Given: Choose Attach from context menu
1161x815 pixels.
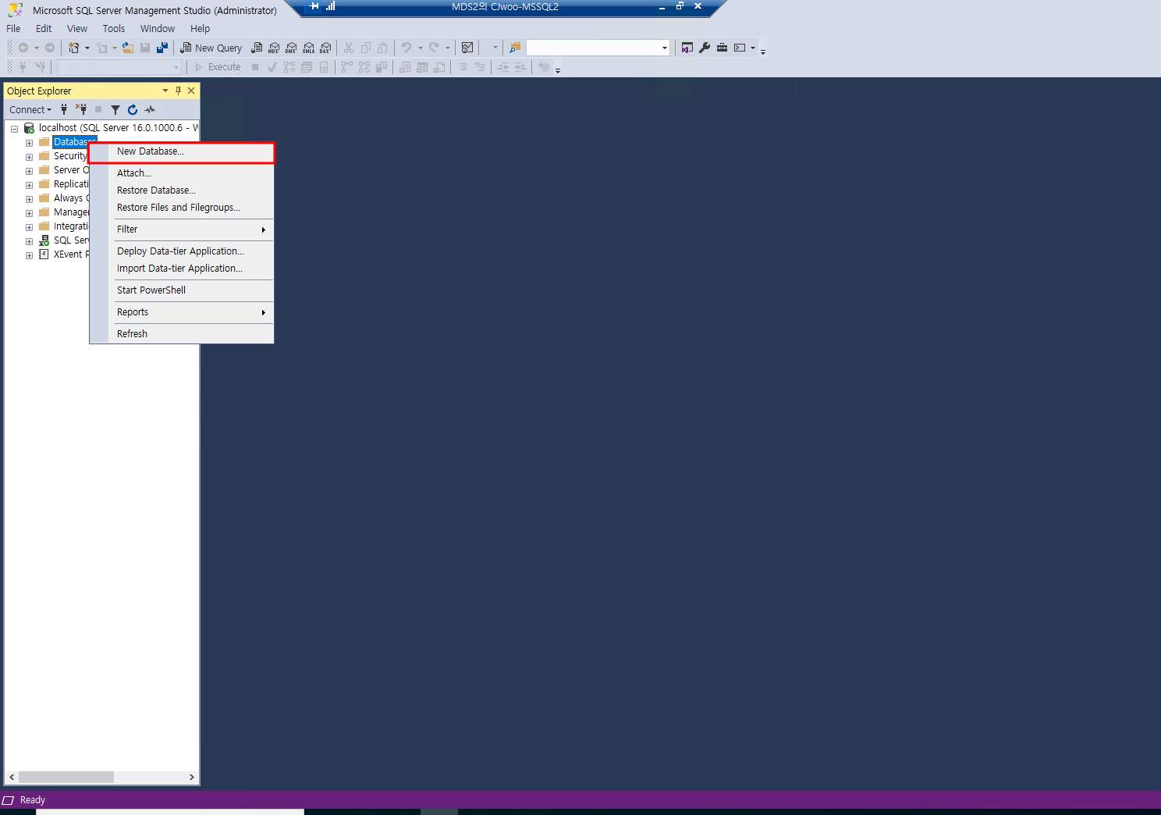Looking at the screenshot, I should pos(182,173).
